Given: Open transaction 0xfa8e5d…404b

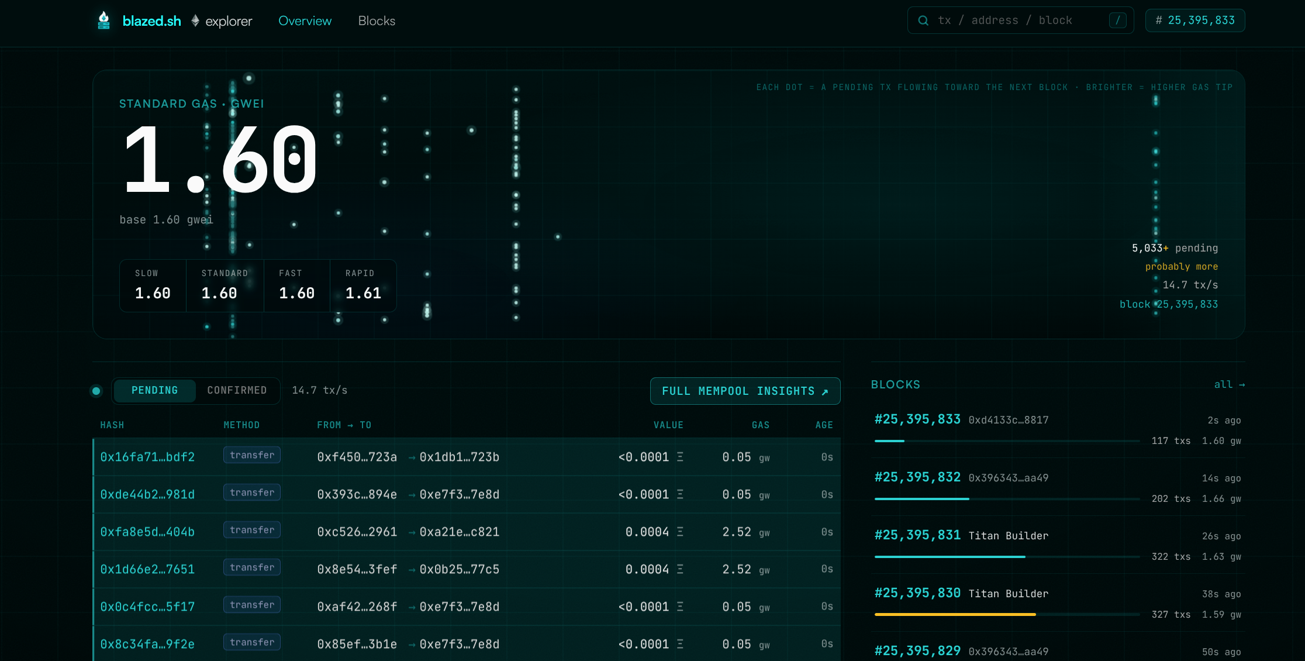Looking at the screenshot, I should (x=147, y=532).
